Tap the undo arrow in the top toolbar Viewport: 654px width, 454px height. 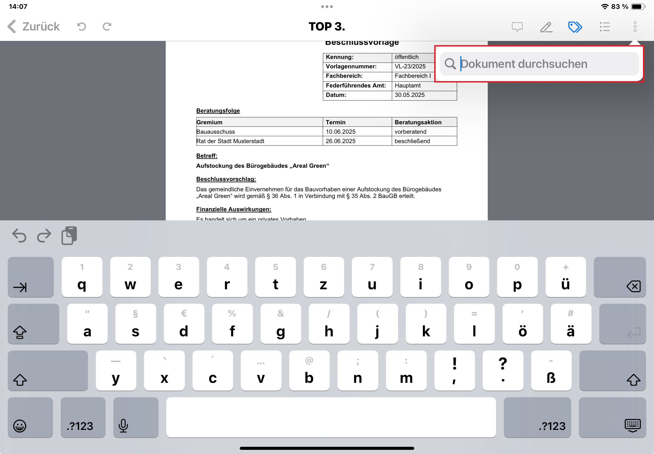pyautogui.click(x=81, y=26)
